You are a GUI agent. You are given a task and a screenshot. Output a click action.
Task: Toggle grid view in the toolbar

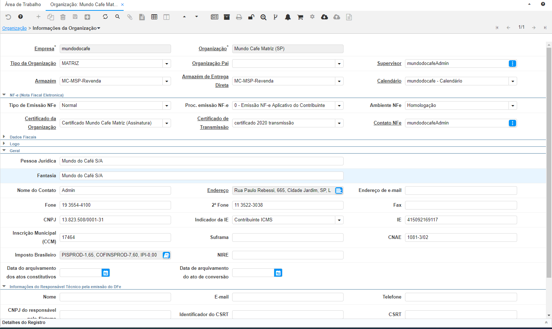coord(154,17)
